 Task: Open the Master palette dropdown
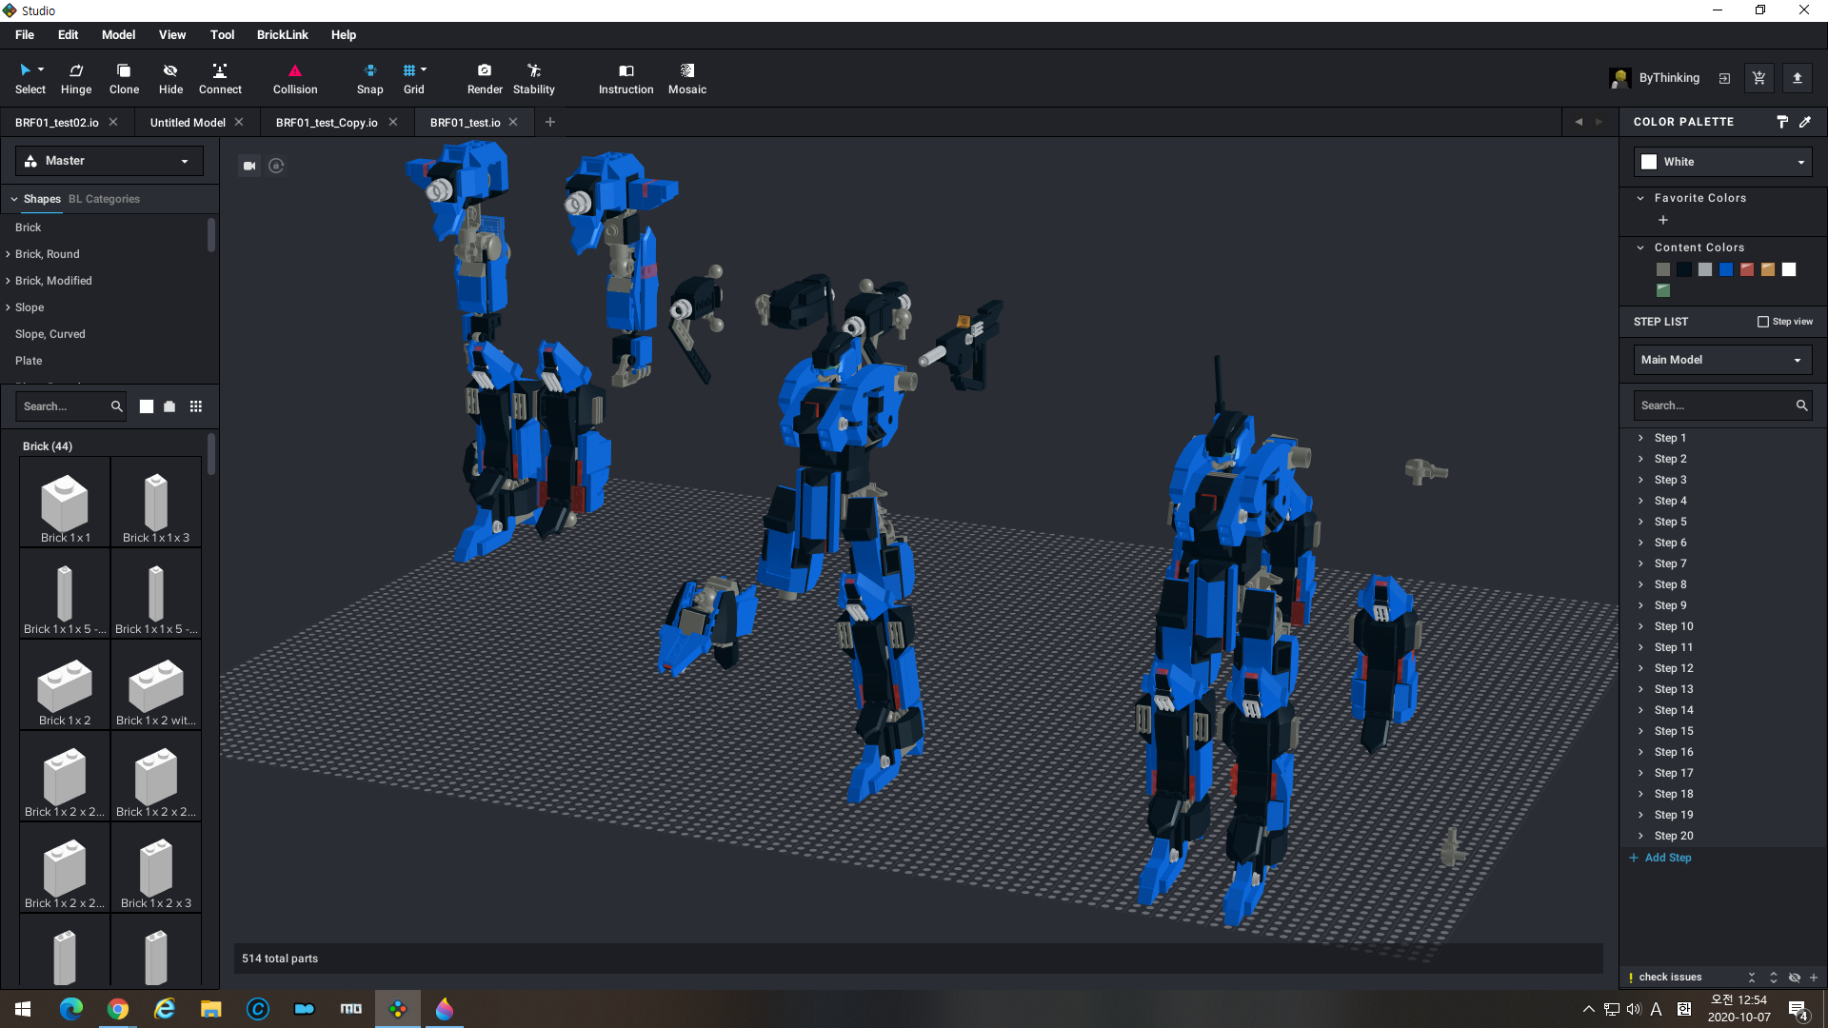tap(109, 161)
